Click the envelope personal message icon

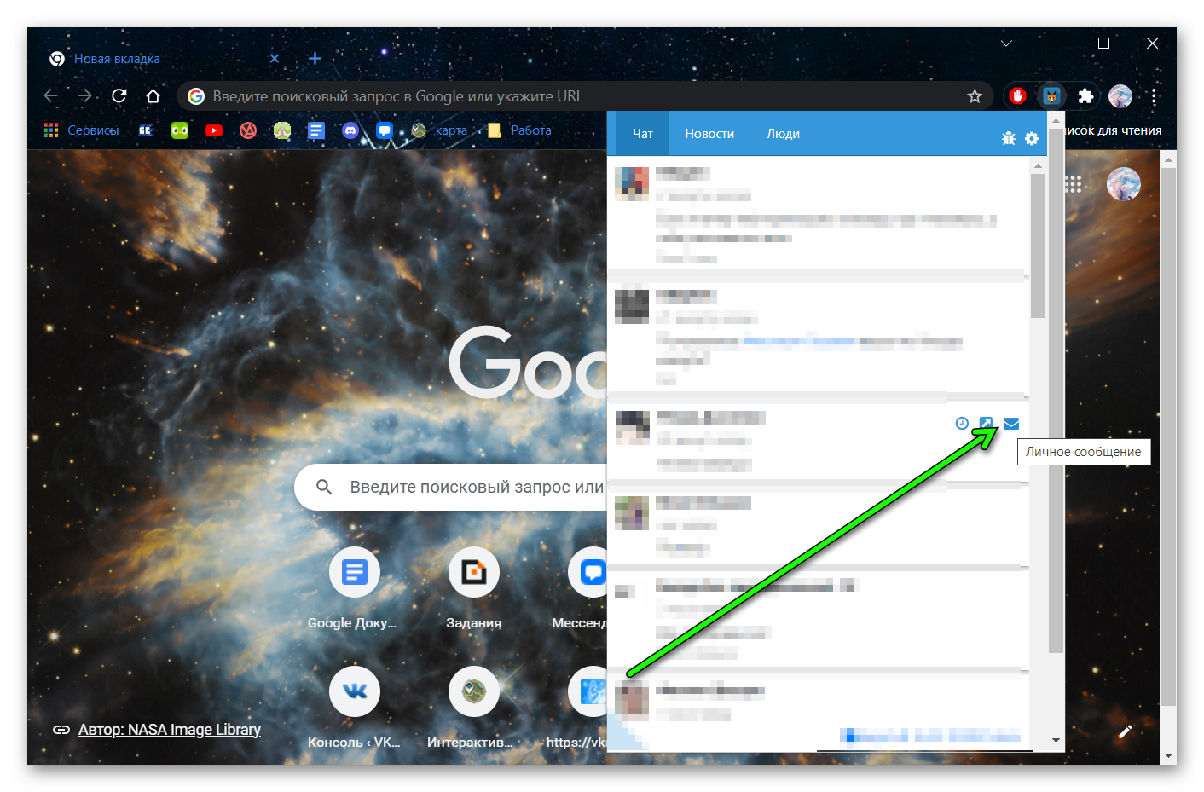tap(1011, 424)
